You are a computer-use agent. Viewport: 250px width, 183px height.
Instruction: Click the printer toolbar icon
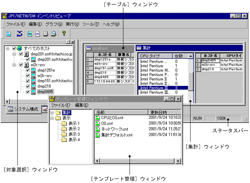46,33
